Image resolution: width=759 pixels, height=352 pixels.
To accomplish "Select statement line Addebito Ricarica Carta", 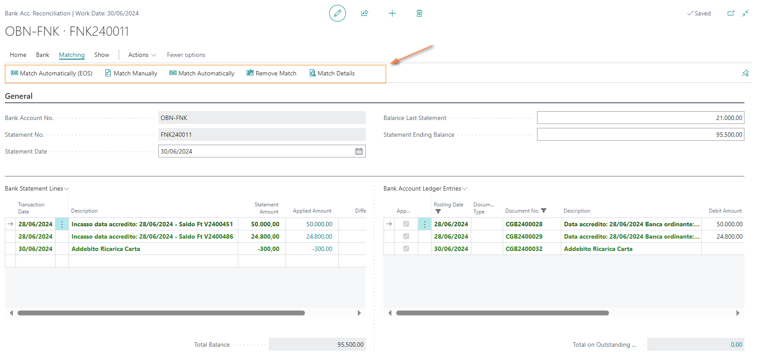I will point(106,249).
